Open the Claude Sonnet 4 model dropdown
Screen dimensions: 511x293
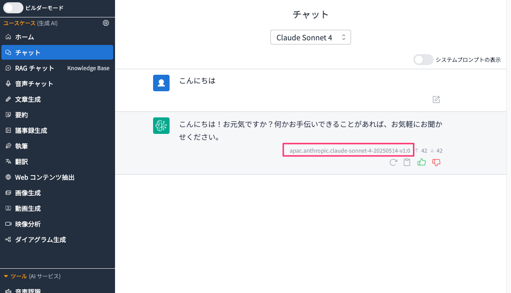pos(310,37)
